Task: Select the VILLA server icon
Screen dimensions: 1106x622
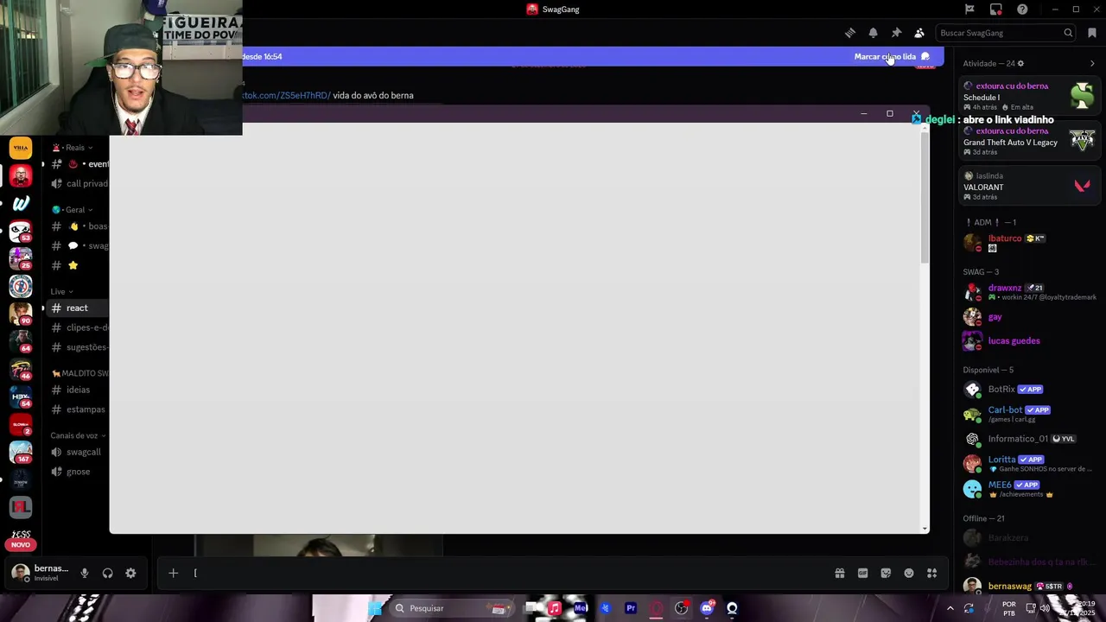Action: 21,149
